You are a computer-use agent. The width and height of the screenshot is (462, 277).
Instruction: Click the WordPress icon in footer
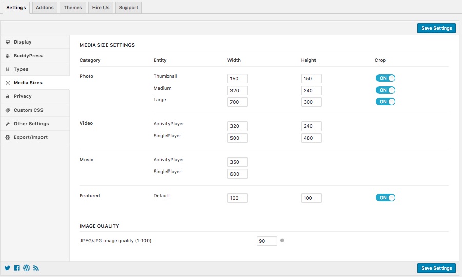pos(27,268)
